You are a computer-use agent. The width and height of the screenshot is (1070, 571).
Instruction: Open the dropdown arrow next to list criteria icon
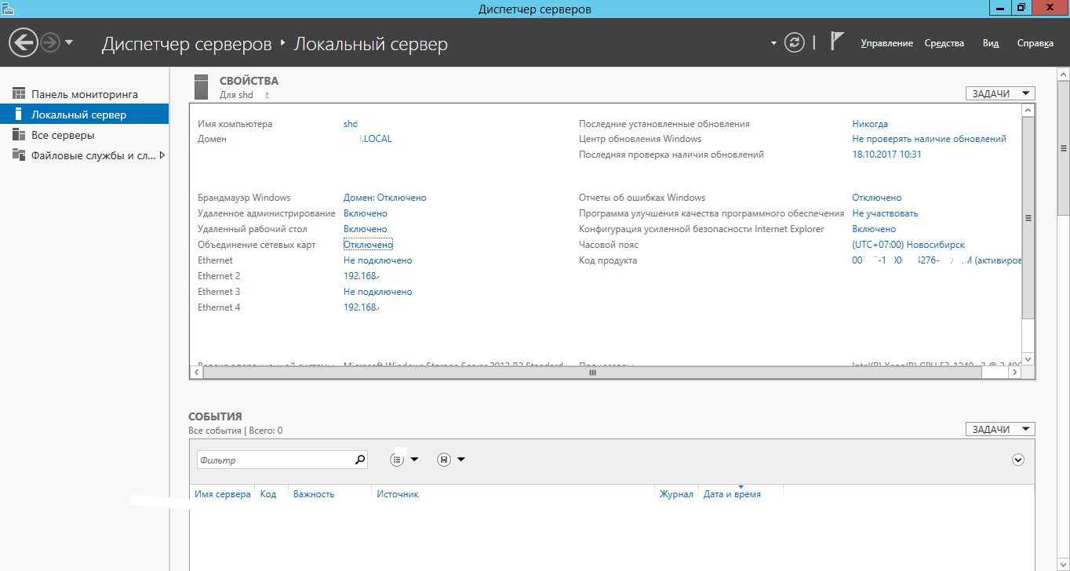(x=414, y=460)
